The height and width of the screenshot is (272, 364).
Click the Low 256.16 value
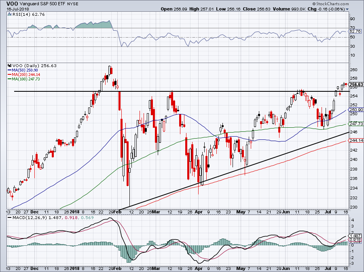[x=228, y=9]
